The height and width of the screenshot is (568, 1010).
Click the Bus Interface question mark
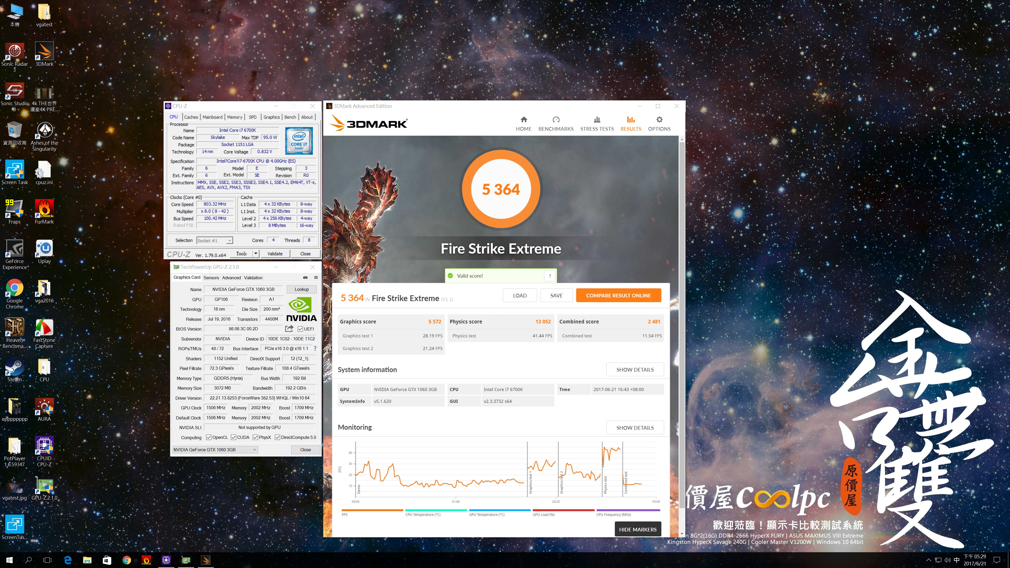click(x=315, y=348)
